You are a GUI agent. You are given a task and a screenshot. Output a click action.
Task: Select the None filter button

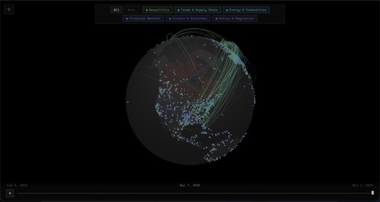coord(132,10)
